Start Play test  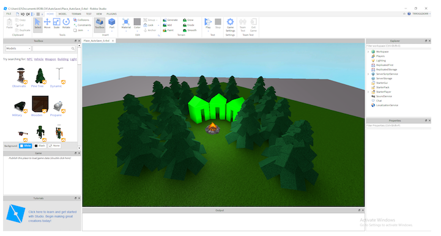208,23
